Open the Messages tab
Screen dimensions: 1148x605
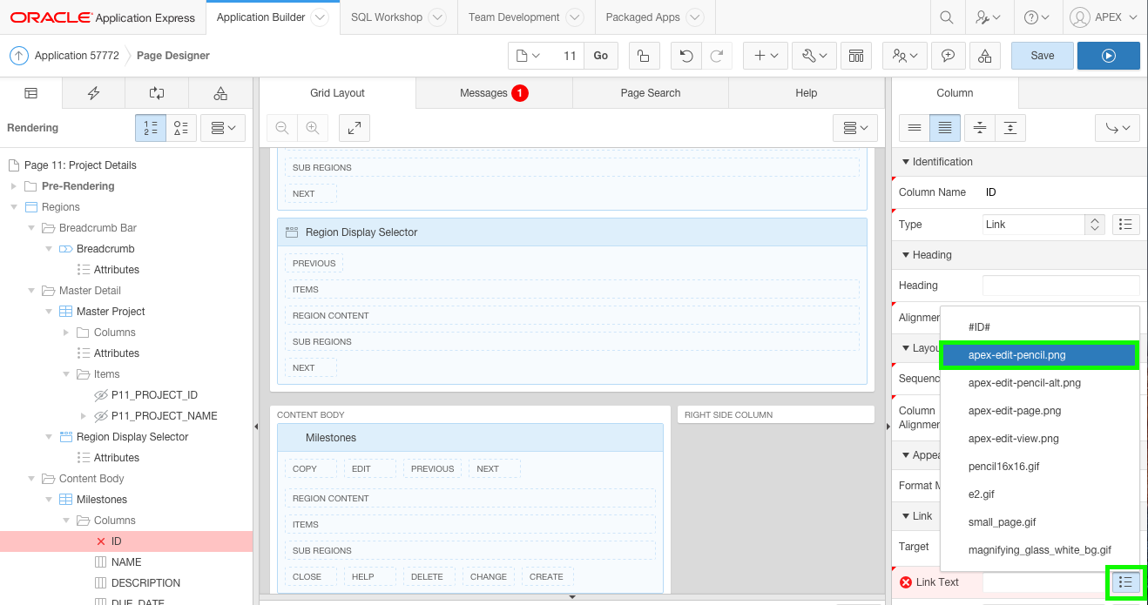click(494, 93)
